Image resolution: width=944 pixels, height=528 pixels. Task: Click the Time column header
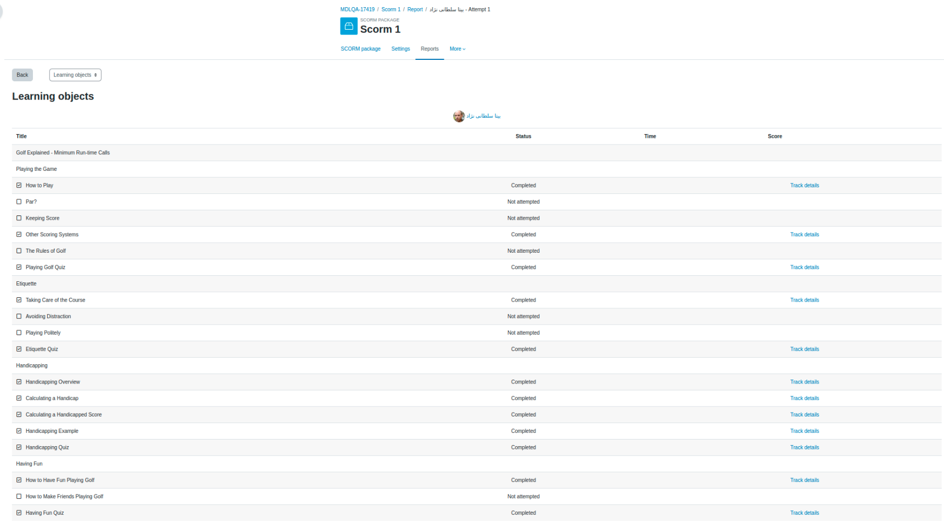[650, 136]
